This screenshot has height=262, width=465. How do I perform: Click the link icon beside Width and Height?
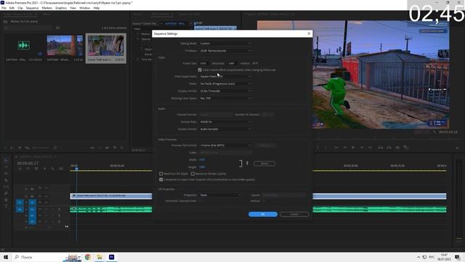pyautogui.click(x=247, y=163)
